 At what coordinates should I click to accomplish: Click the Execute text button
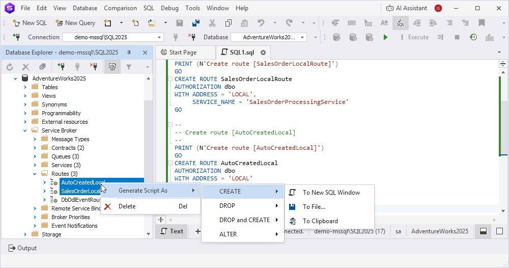coord(414,37)
